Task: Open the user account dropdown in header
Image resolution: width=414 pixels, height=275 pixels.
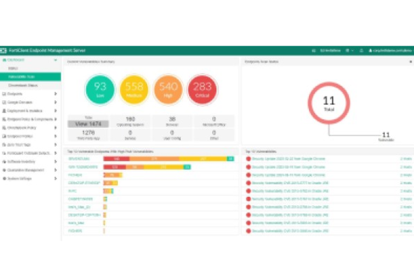Action: point(388,50)
